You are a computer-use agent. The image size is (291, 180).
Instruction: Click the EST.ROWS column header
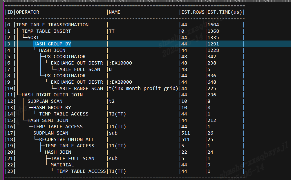pos(193,12)
